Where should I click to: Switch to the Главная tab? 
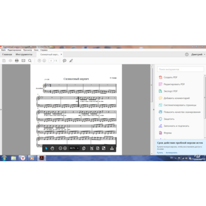(7, 55)
